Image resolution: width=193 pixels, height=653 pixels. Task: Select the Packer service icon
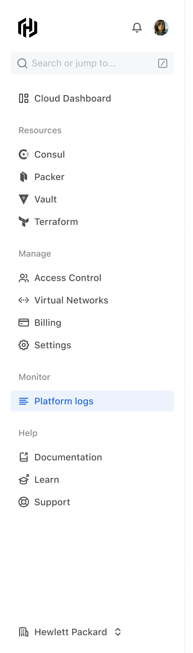coord(23,176)
